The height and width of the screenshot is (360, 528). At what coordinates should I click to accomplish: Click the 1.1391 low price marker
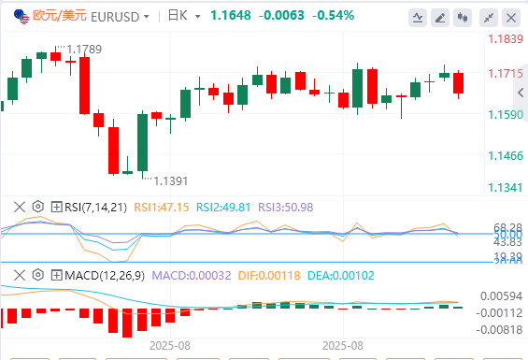171,181
